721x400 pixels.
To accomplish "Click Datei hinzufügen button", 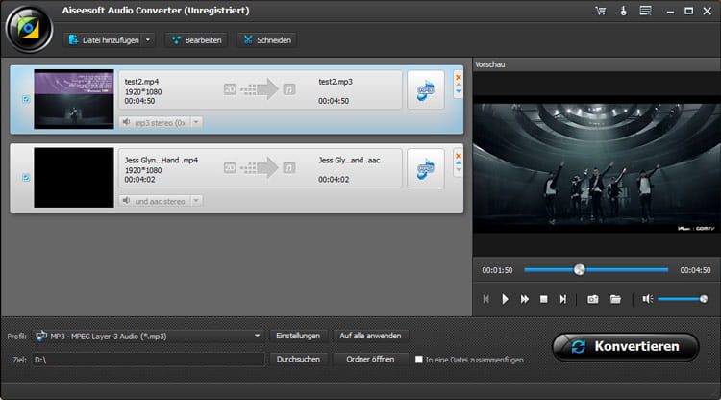I will tap(104, 40).
